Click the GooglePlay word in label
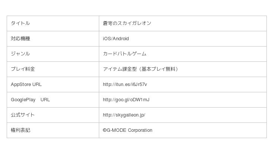 [x=23, y=100]
